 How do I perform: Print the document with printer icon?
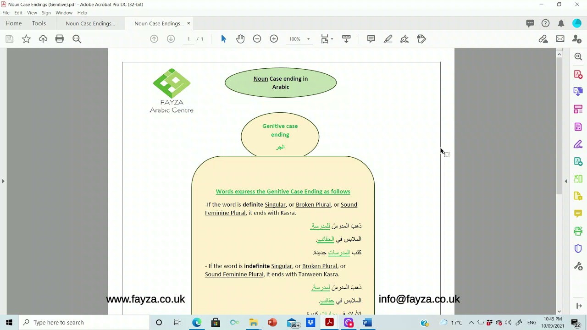click(60, 39)
